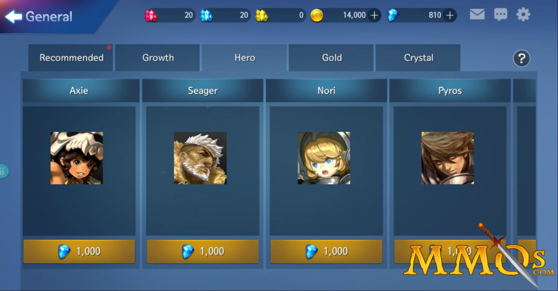Click the question mark help icon
The image size is (558, 291).
(x=521, y=58)
